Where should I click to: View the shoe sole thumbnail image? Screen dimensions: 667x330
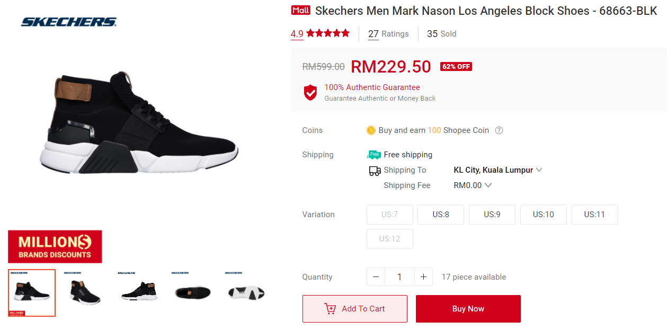[x=246, y=292]
